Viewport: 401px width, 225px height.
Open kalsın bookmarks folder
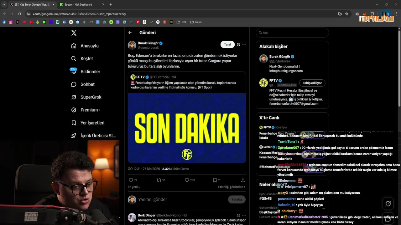[196, 22]
